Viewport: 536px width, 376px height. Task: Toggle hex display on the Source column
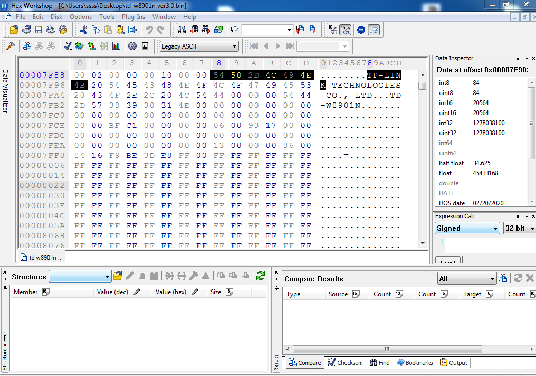pyautogui.click(x=356, y=294)
